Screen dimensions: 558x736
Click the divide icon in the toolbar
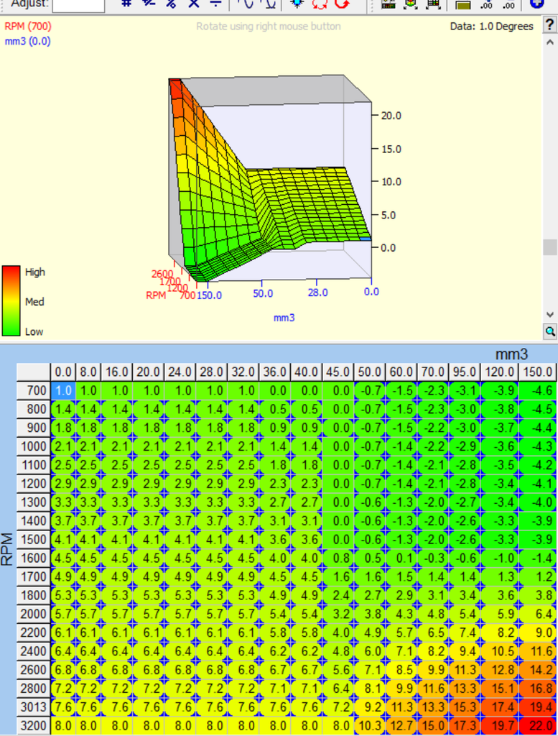215,4
